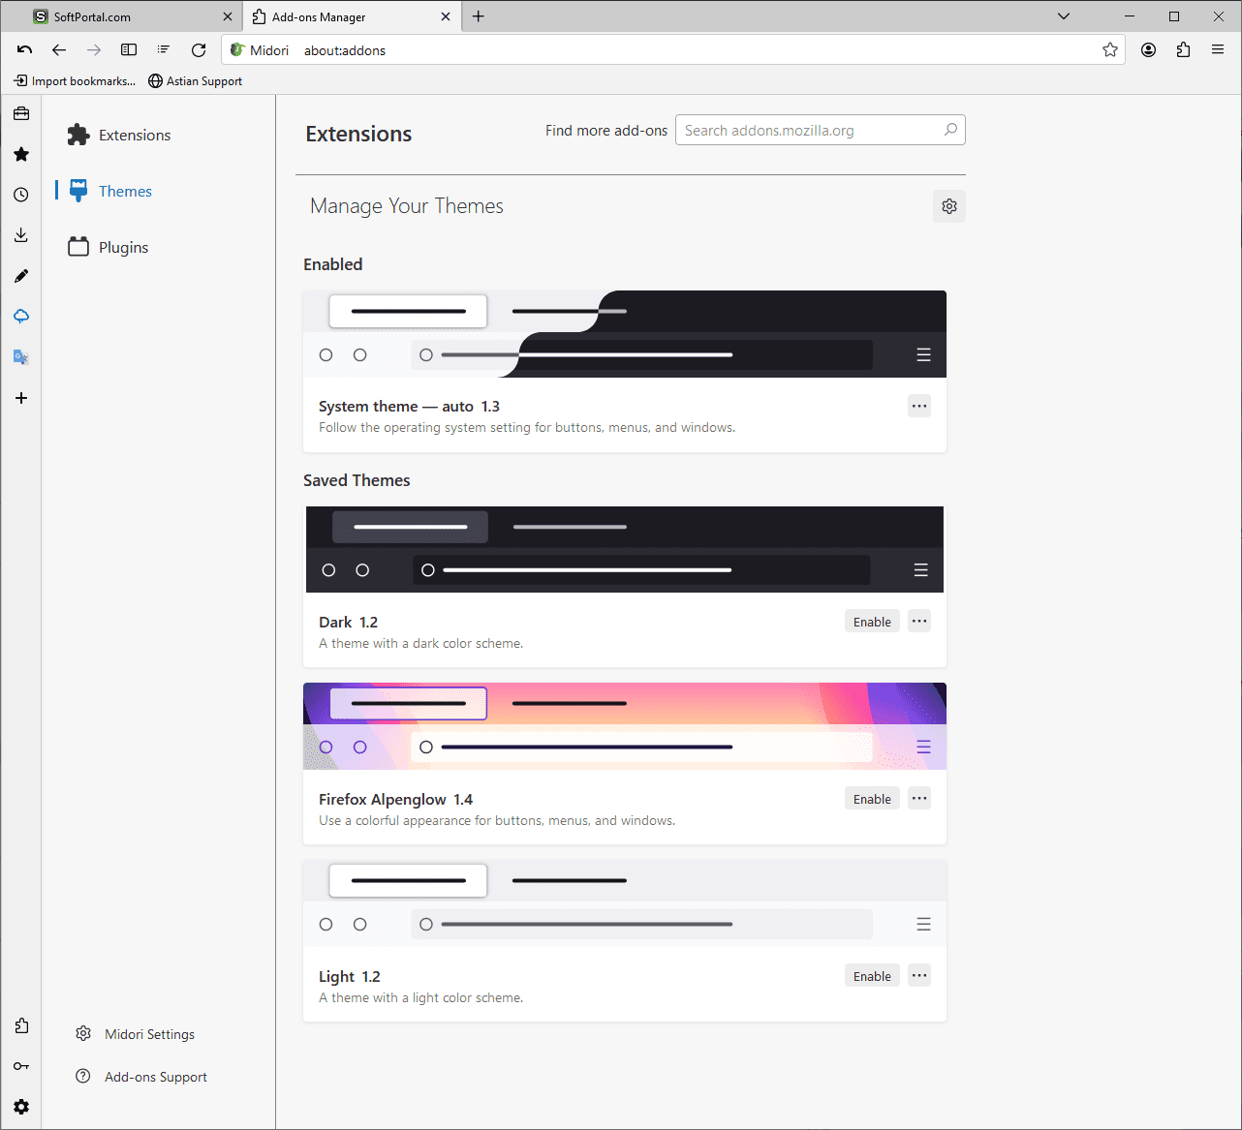Click the blue cloud icon in sidebar
The height and width of the screenshot is (1130, 1242).
pos(21,317)
